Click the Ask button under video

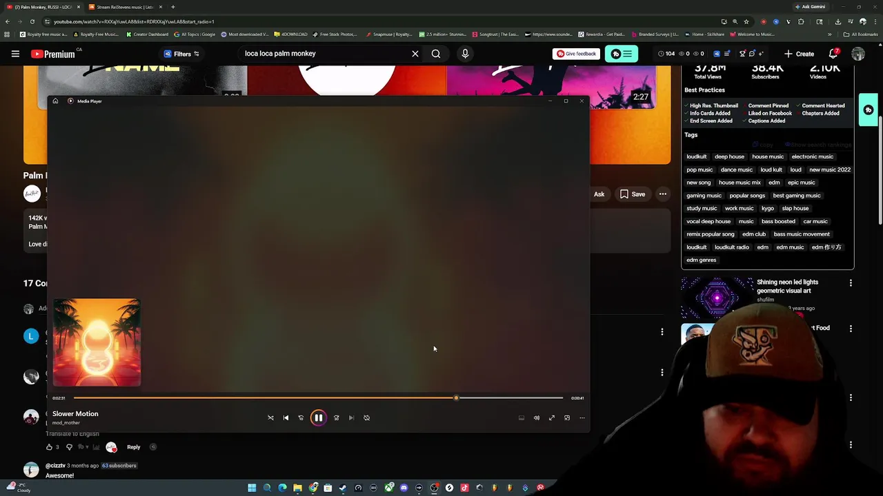599,194
